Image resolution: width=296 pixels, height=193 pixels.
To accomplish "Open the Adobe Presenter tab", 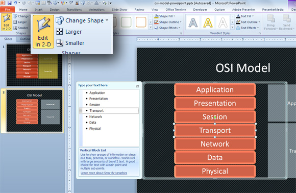I will (243, 9).
